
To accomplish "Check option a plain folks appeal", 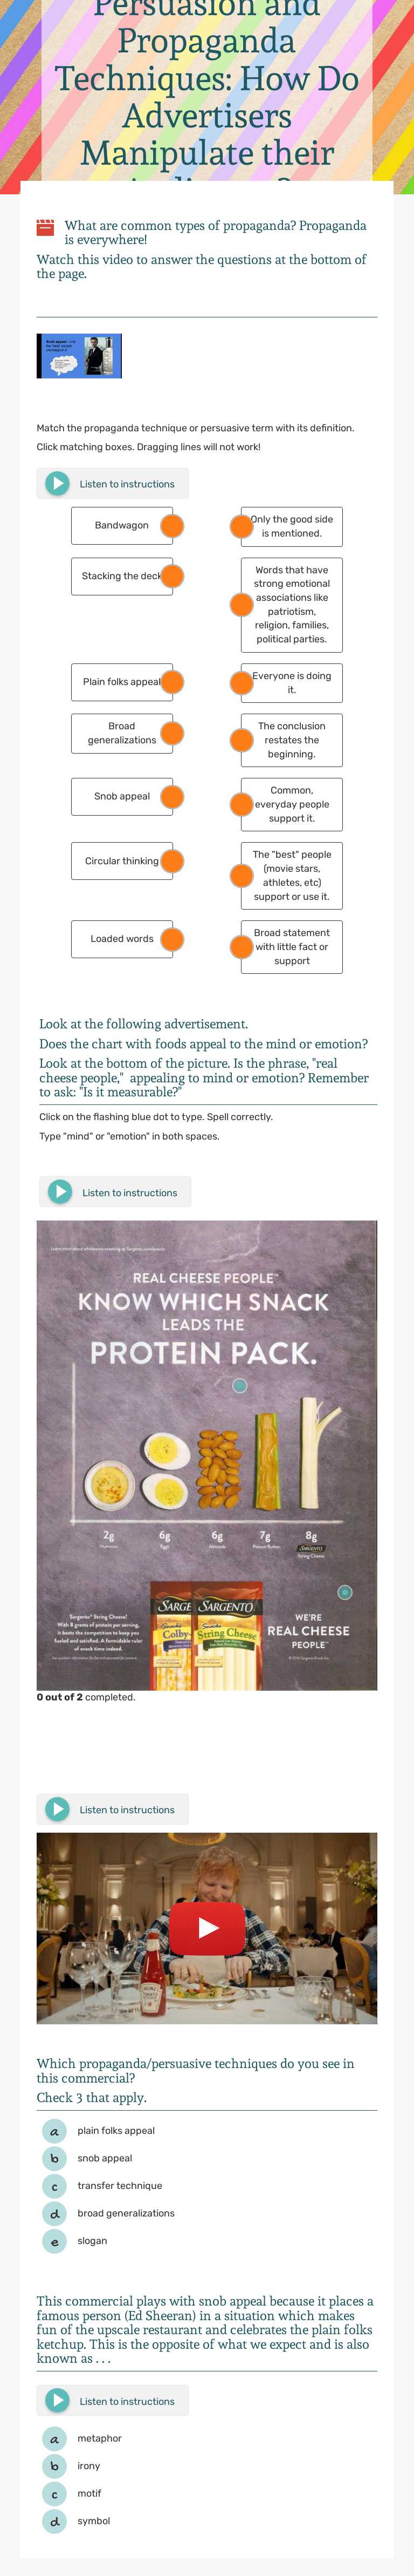I will (x=55, y=2131).
